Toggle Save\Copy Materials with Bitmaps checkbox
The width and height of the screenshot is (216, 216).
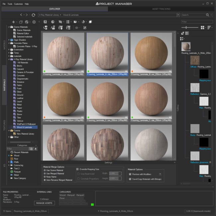pyautogui.click(x=130, y=179)
